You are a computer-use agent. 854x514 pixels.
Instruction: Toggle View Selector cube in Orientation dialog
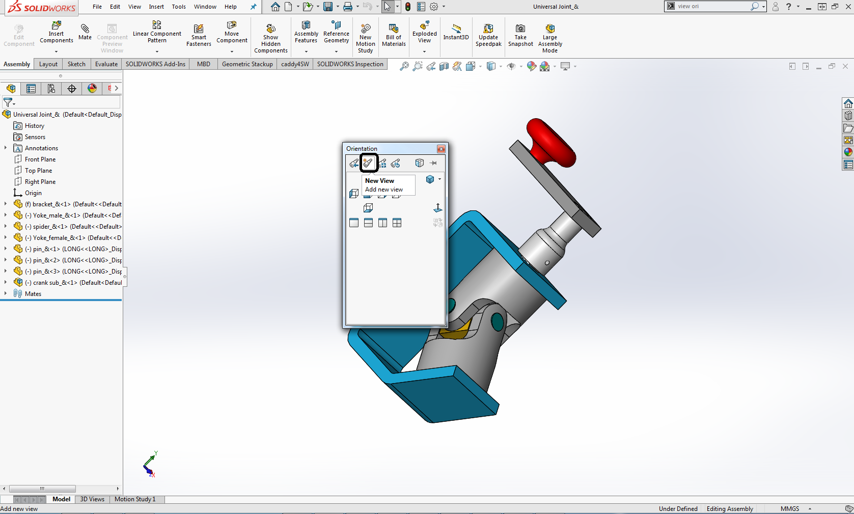419,163
